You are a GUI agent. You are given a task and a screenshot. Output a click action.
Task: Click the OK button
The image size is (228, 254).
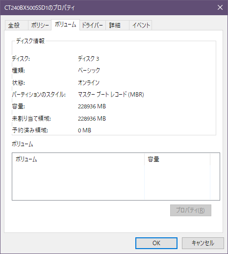coord(156,243)
